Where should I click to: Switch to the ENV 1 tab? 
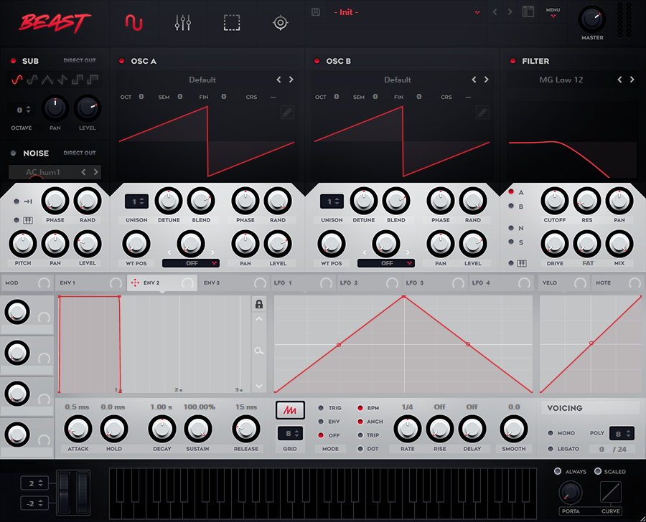coord(90,283)
